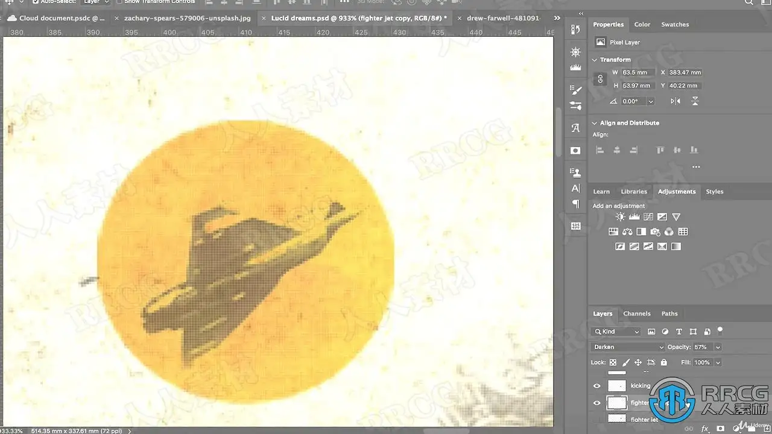The image size is (772, 434).
Task: Add an Exposure adjustment
Action: coord(662,217)
